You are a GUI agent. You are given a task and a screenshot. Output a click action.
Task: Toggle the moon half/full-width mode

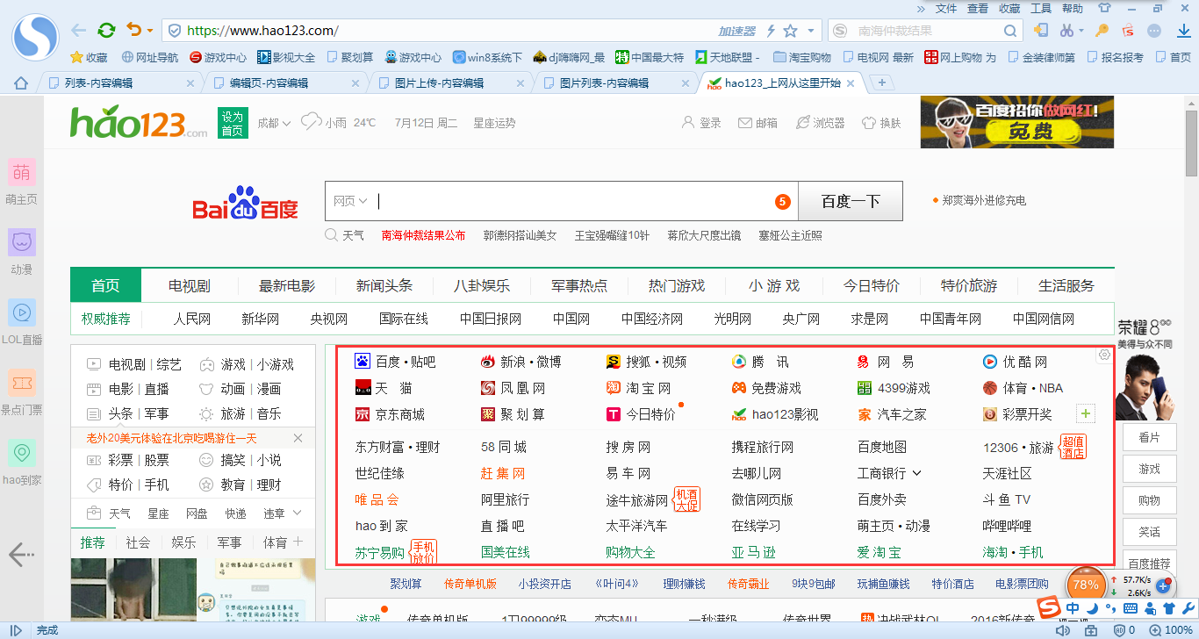point(1093,608)
